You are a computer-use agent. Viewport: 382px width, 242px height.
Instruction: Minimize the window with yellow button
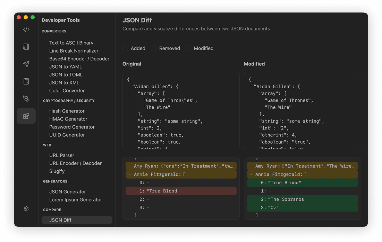pos(26,17)
